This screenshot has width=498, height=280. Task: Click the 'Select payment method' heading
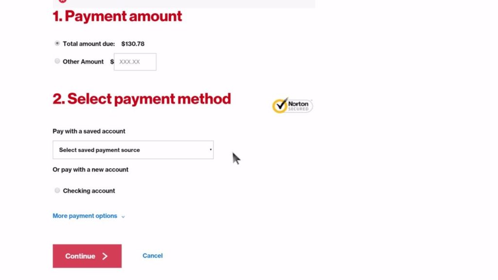tap(142, 99)
